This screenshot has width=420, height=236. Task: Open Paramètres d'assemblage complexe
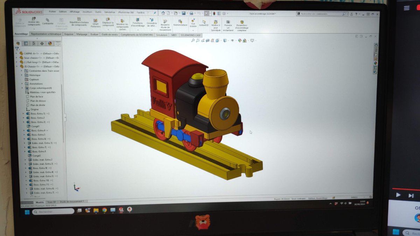pyautogui.click(x=242, y=26)
